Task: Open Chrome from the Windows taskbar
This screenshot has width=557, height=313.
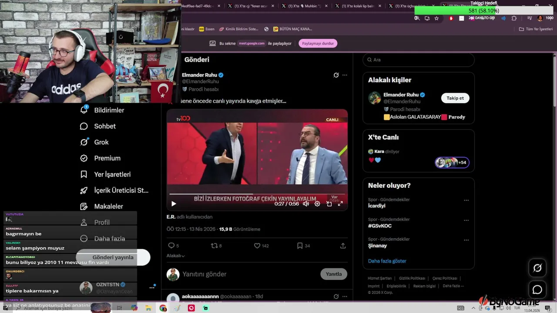Action: tap(163, 308)
